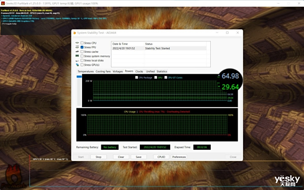Click the FurMark icon in window title bar
Screen dimensions: 304x190
(x=3, y=4)
